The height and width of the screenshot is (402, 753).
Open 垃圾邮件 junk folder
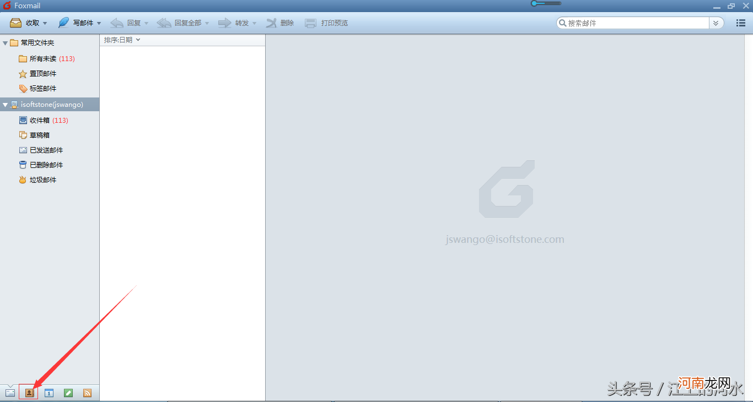(37, 180)
